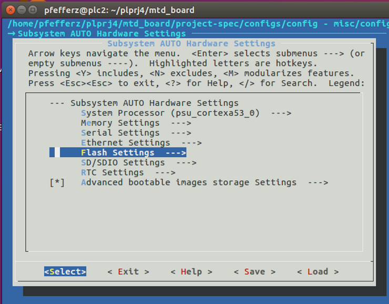Image resolution: width=389 pixels, height=304 pixels.
Task: Click the 'Pressing <Y> includes' instruction line
Action: [191, 73]
